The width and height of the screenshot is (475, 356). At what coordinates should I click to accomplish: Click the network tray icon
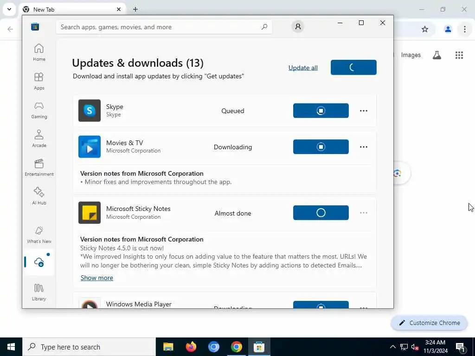pyautogui.click(x=404, y=347)
